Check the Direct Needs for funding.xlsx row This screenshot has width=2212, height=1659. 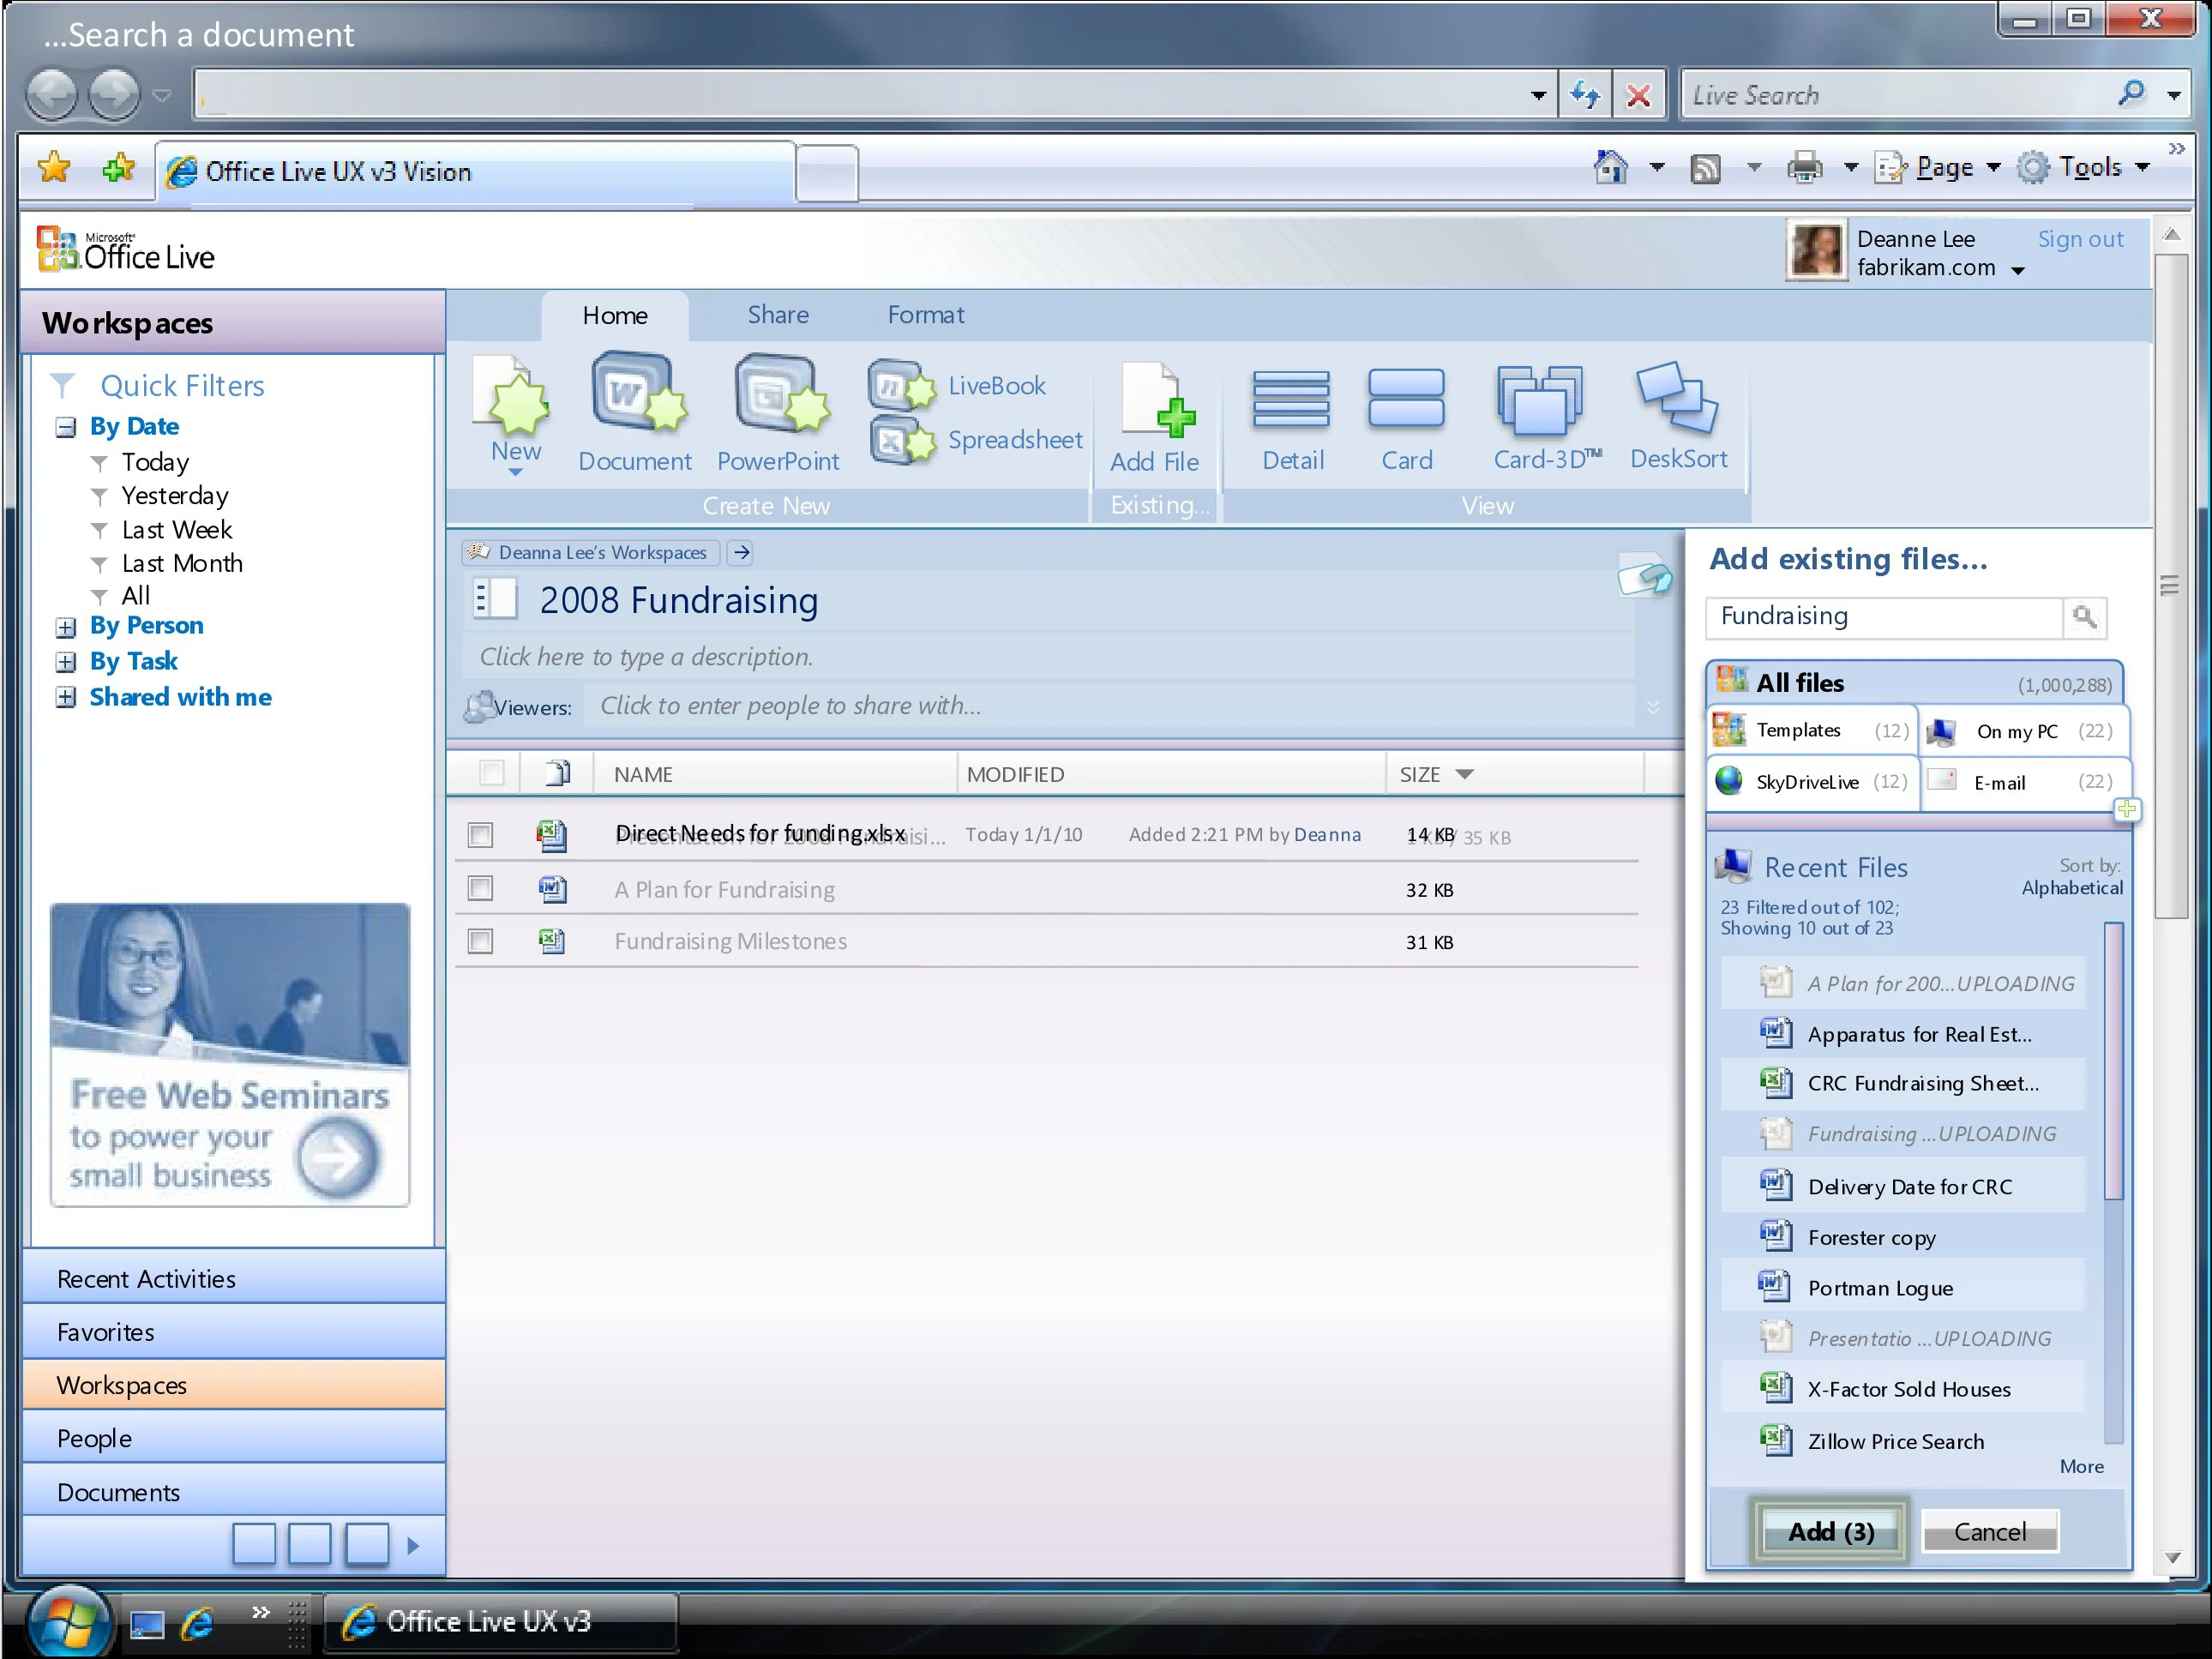click(x=480, y=835)
